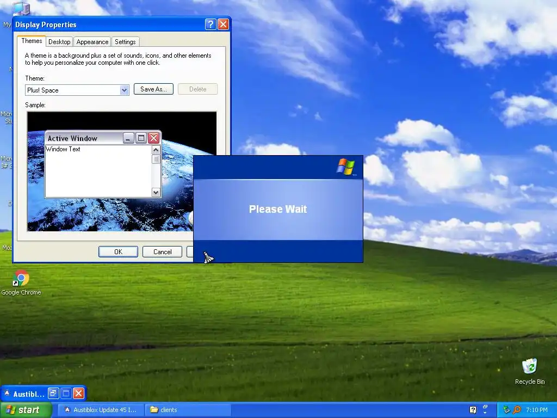Image resolution: width=557 pixels, height=418 pixels.
Task: Click the 7:10 PM system clock
Action: click(537, 410)
